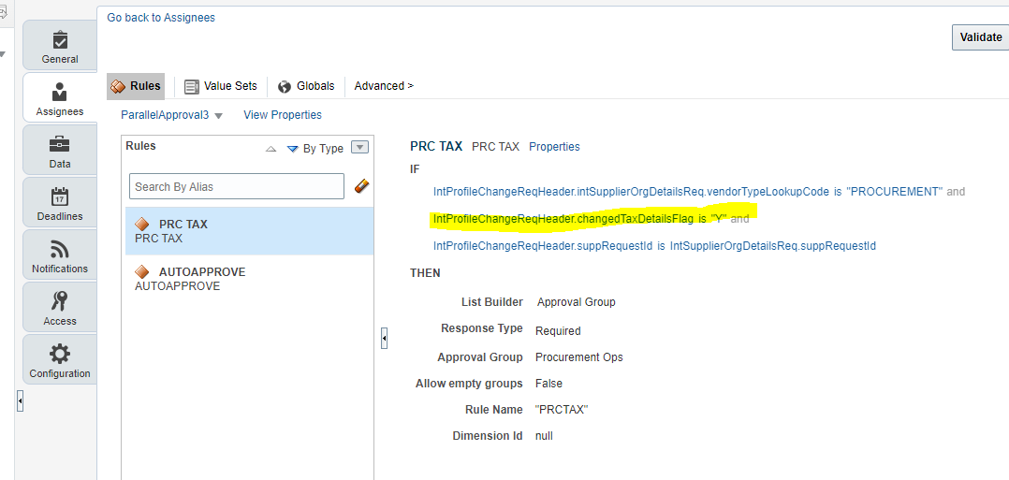Click the Deadlines calendar icon
Image resolution: width=1009 pixels, height=480 pixels.
[x=60, y=196]
